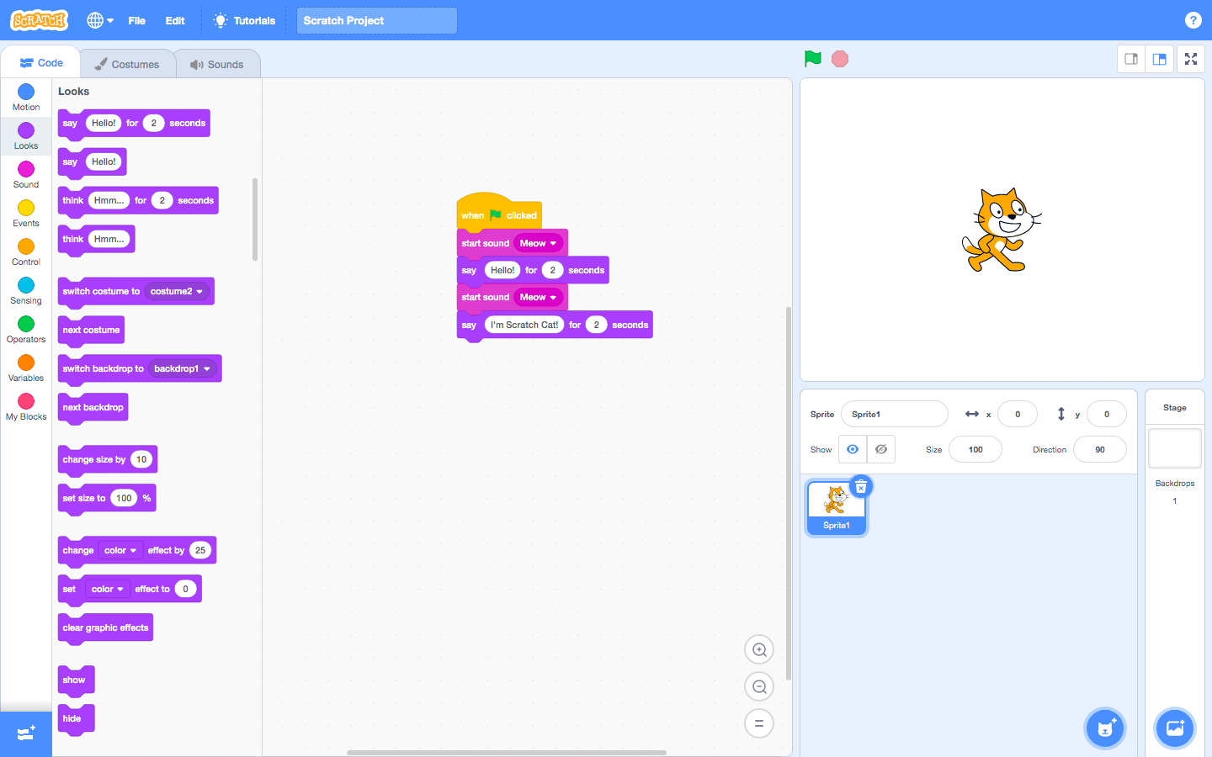This screenshot has height=757, width=1212.
Task: Reset workspace zoom with equals button
Action: point(759,723)
